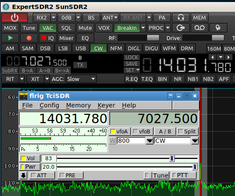
Task: Open the Keyer menu in flrig
Action: tap(106, 105)
